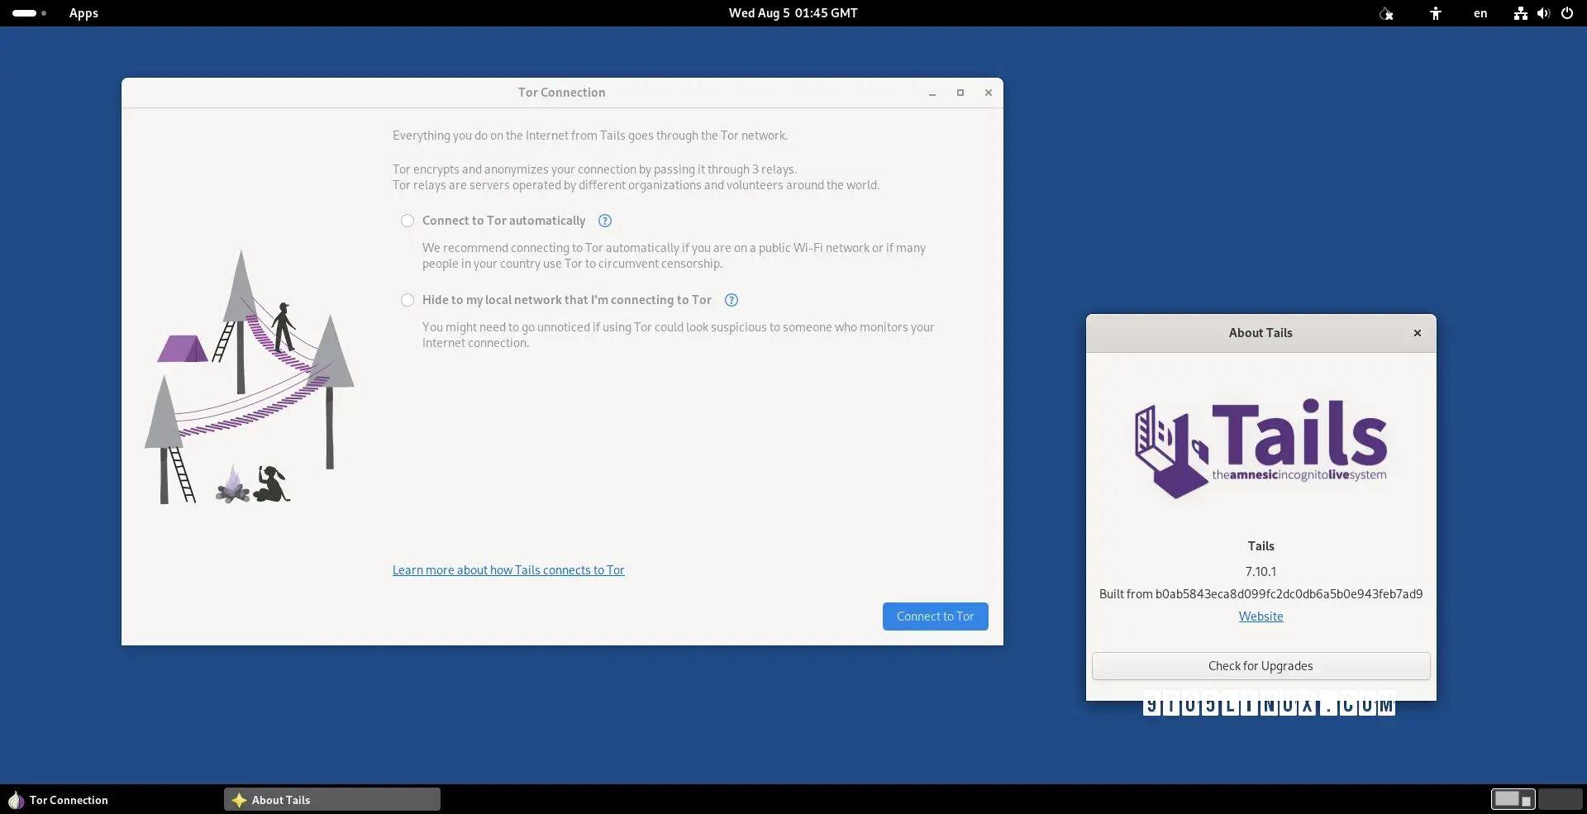Select the first workspace in switcher
Screen dimensions: 1587x814
(x=1513, y=799)
